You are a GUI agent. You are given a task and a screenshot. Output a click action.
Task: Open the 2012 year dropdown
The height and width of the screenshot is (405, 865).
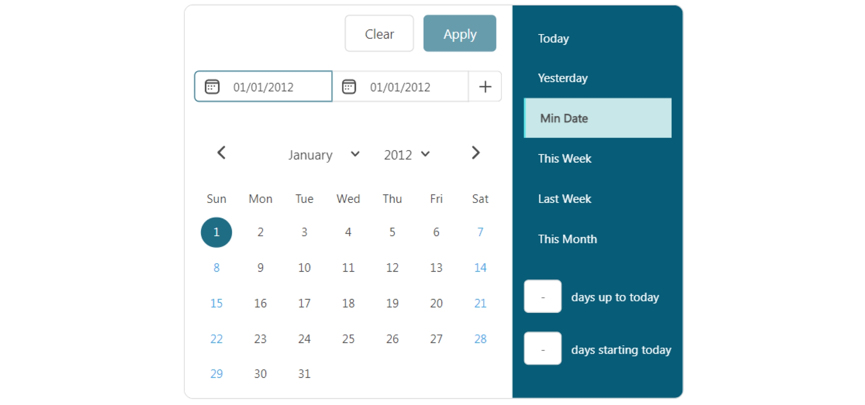[x=407, y=154]
